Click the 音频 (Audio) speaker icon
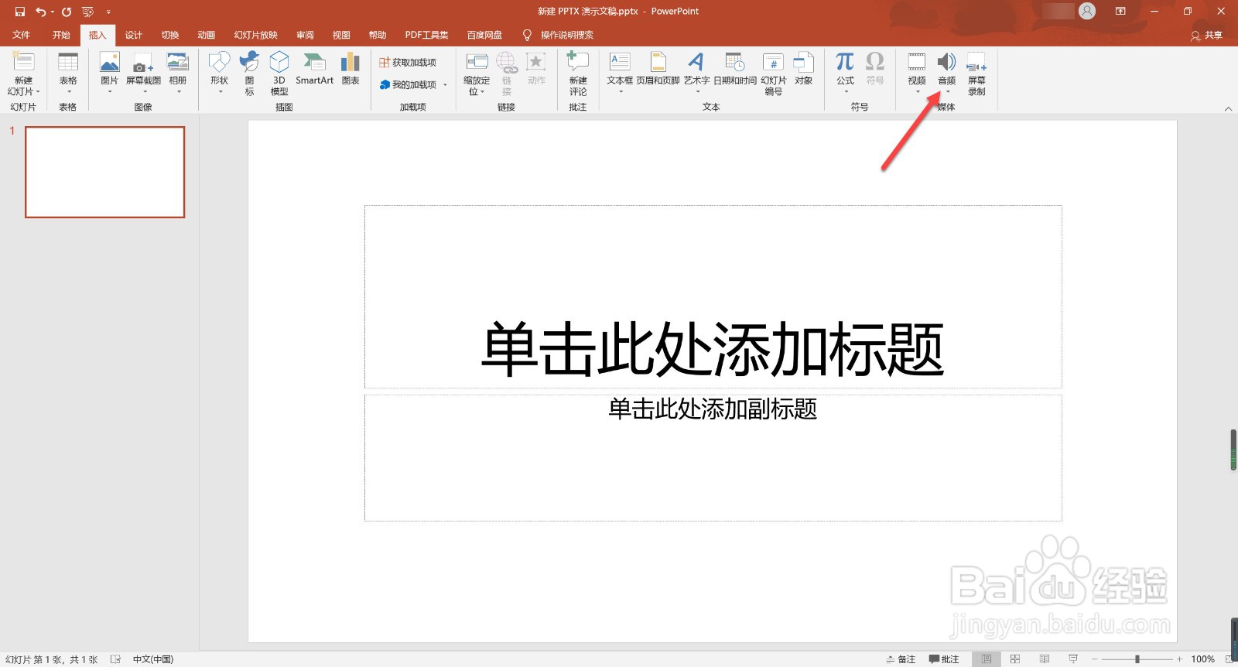The width and height of the screenshot is (1238, 667). click(947, 62)
